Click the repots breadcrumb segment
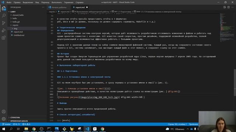236x132 pixels. pos(52,12)
